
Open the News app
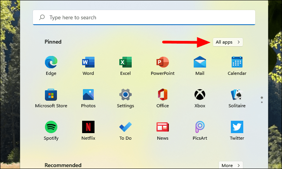(163, 130)
